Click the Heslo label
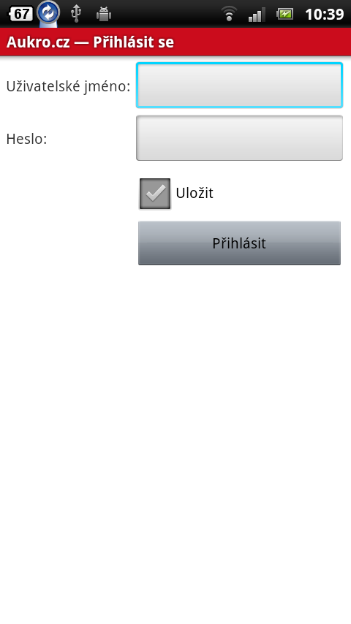351x624 pixels. [27, 139]
